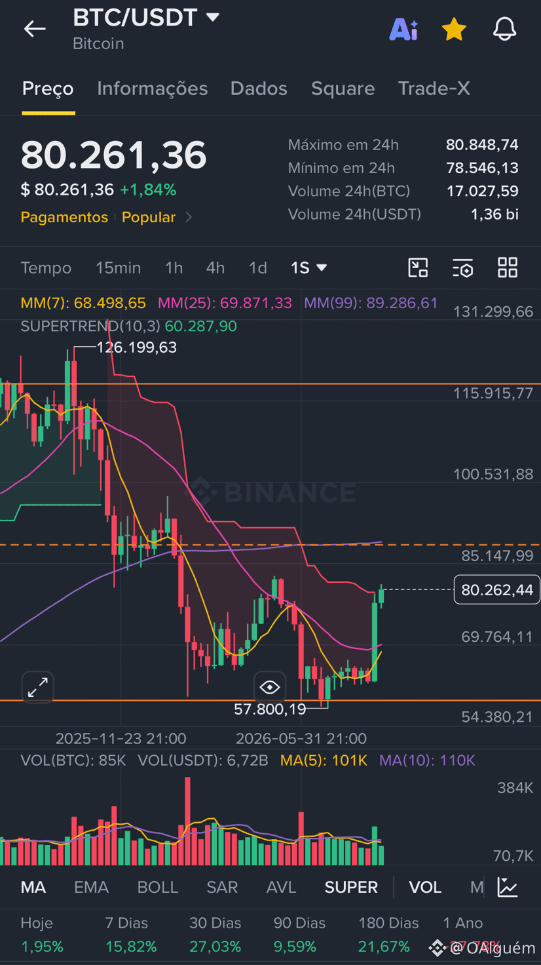
Task: Switch to the Preço tab
Action: tap(48, 89)
